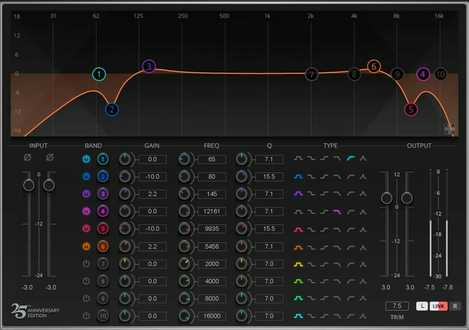Select high-pass filter type for band 1

pyautogui.click(x=350, y=159)
